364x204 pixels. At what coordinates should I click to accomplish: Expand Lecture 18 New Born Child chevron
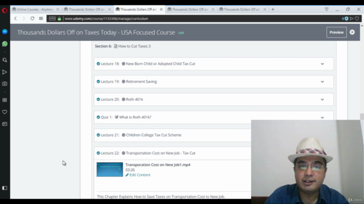pyautogui.click(x=322, y=64)
